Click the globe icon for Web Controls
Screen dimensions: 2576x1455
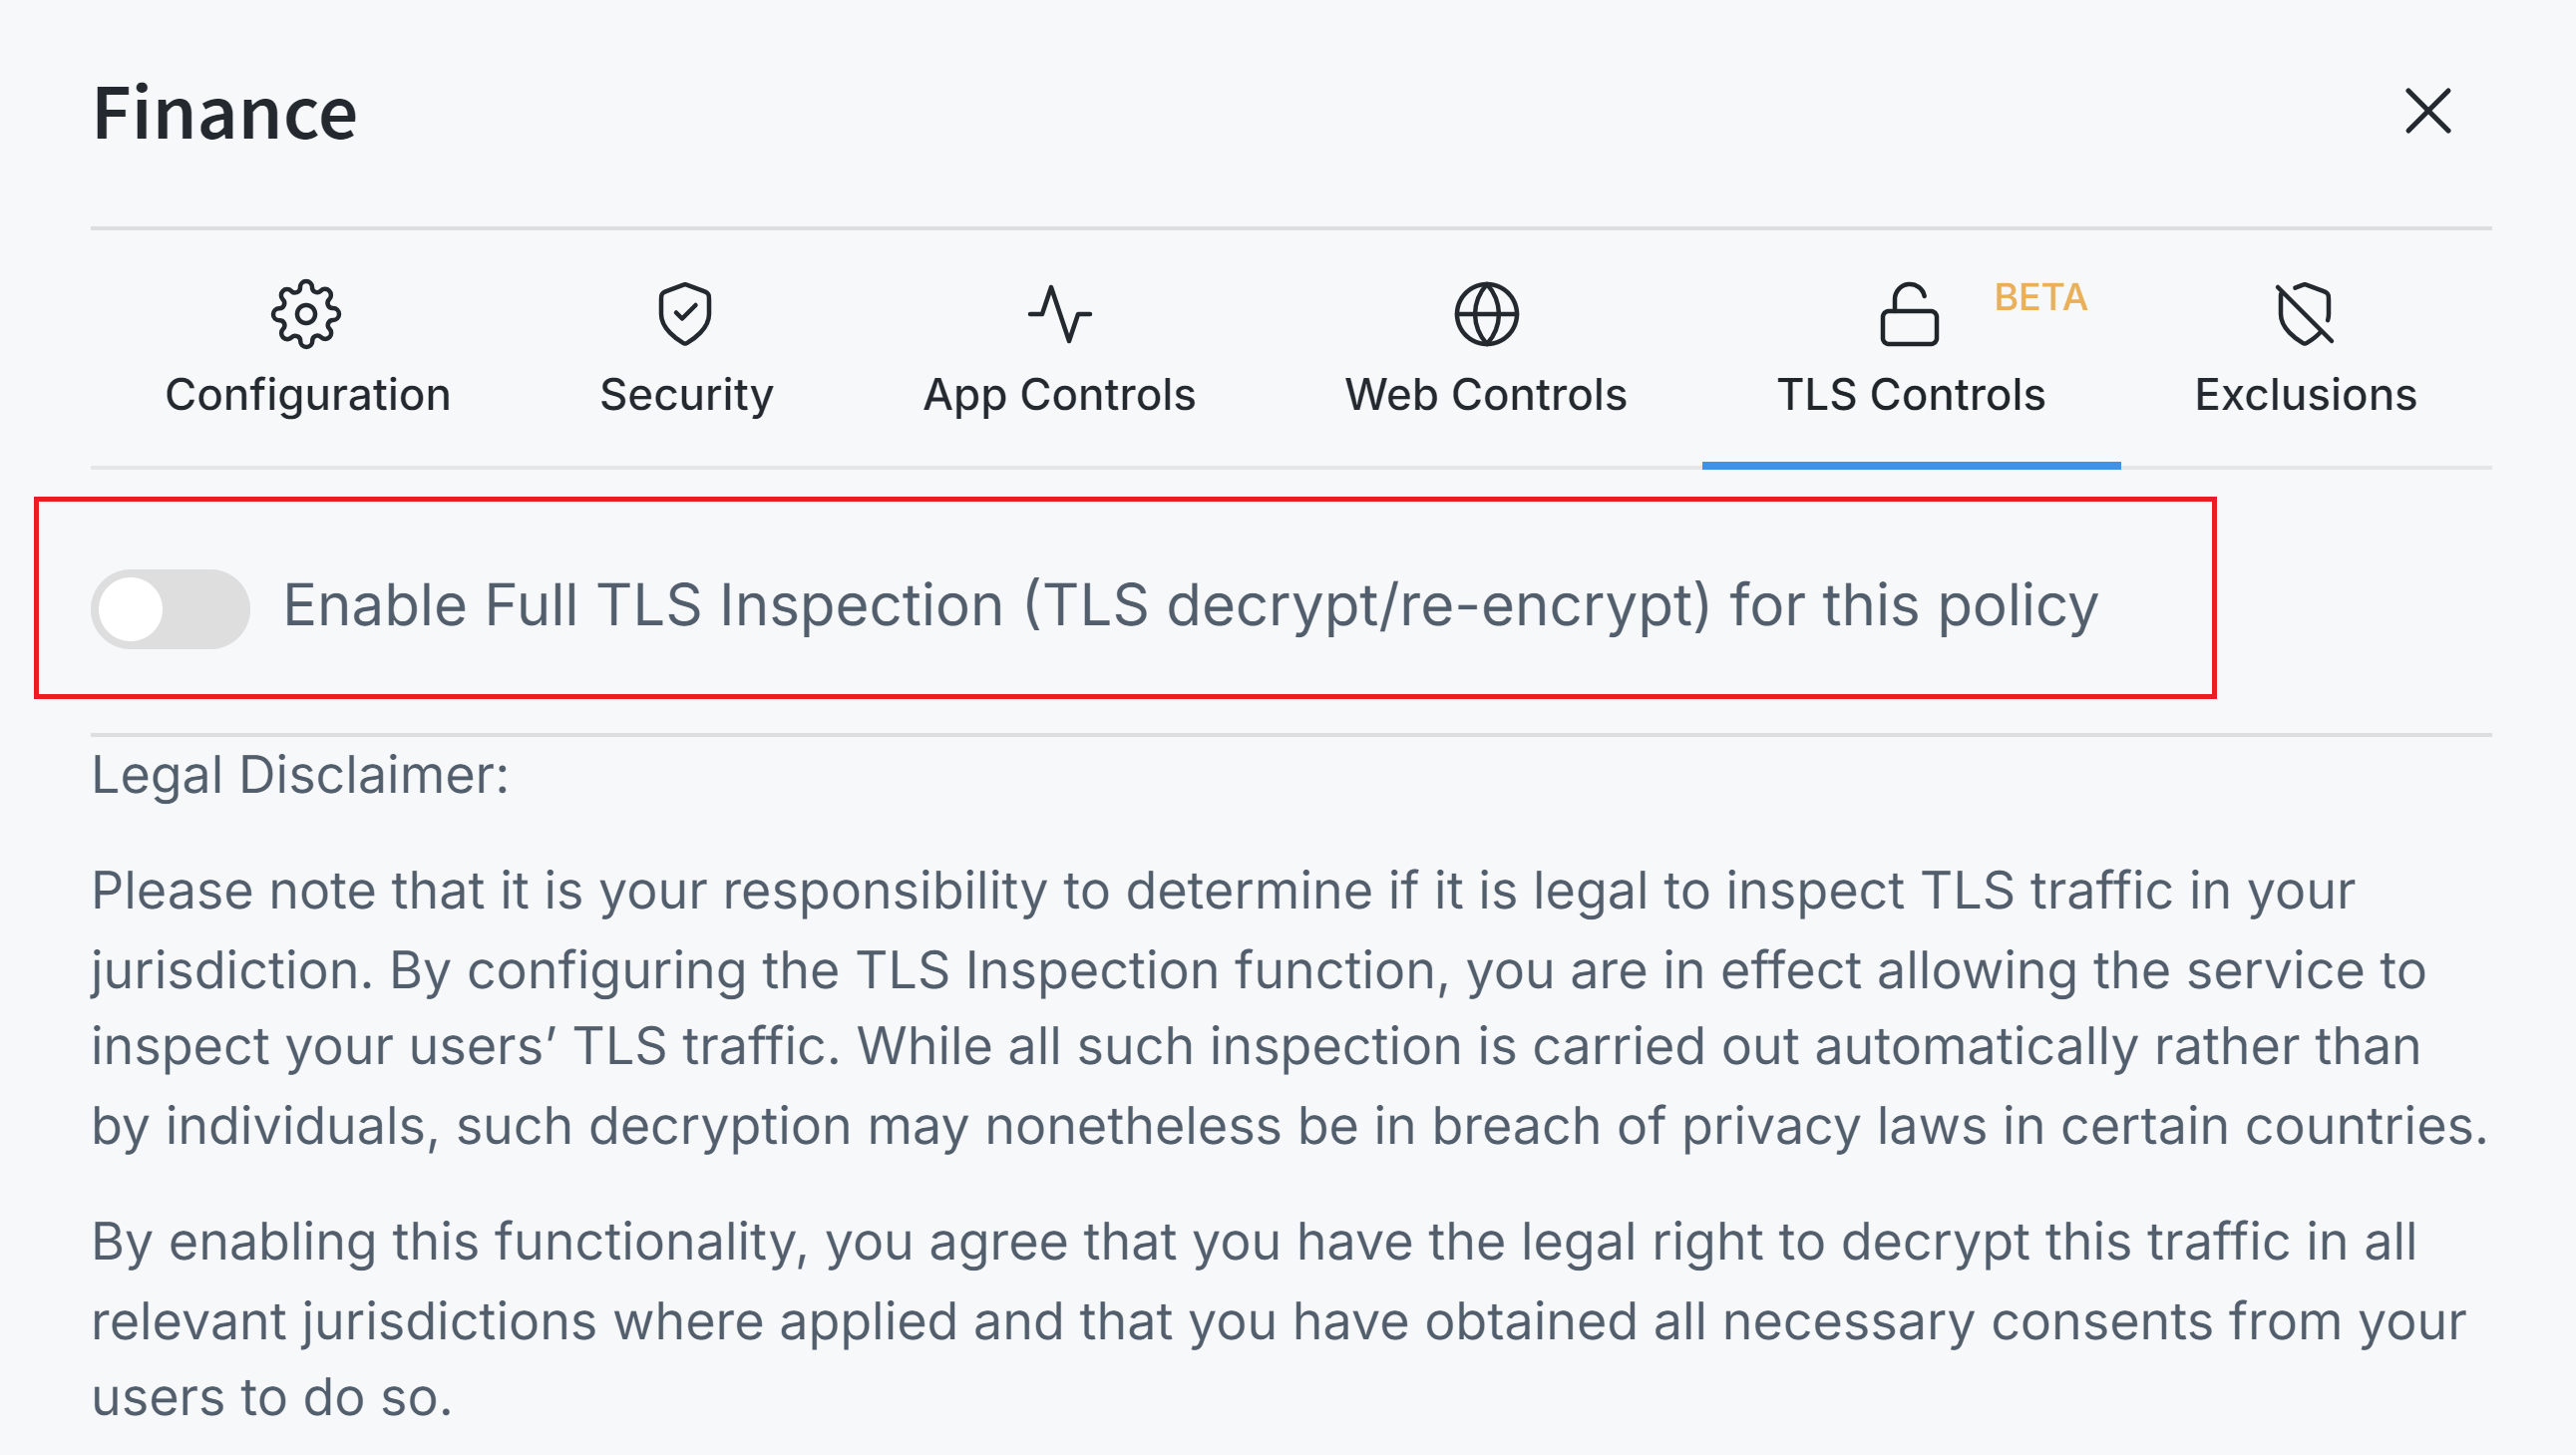click(x=1486, y=314)
